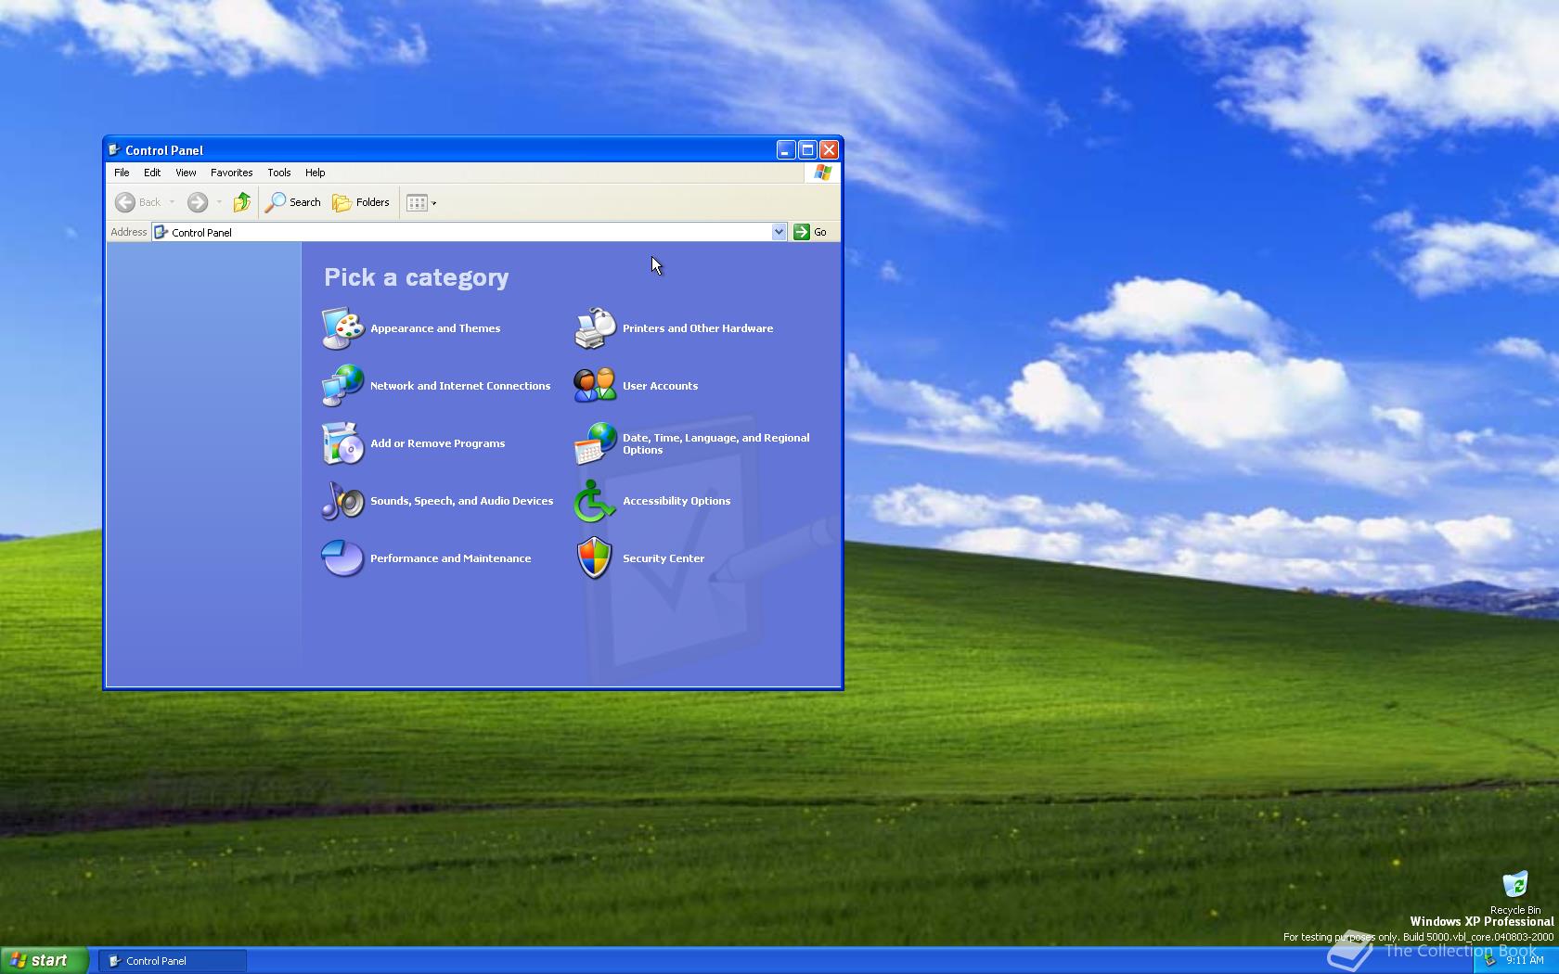Click the Appearance and Themes link

pyautogui.click(x=435, y=328)
